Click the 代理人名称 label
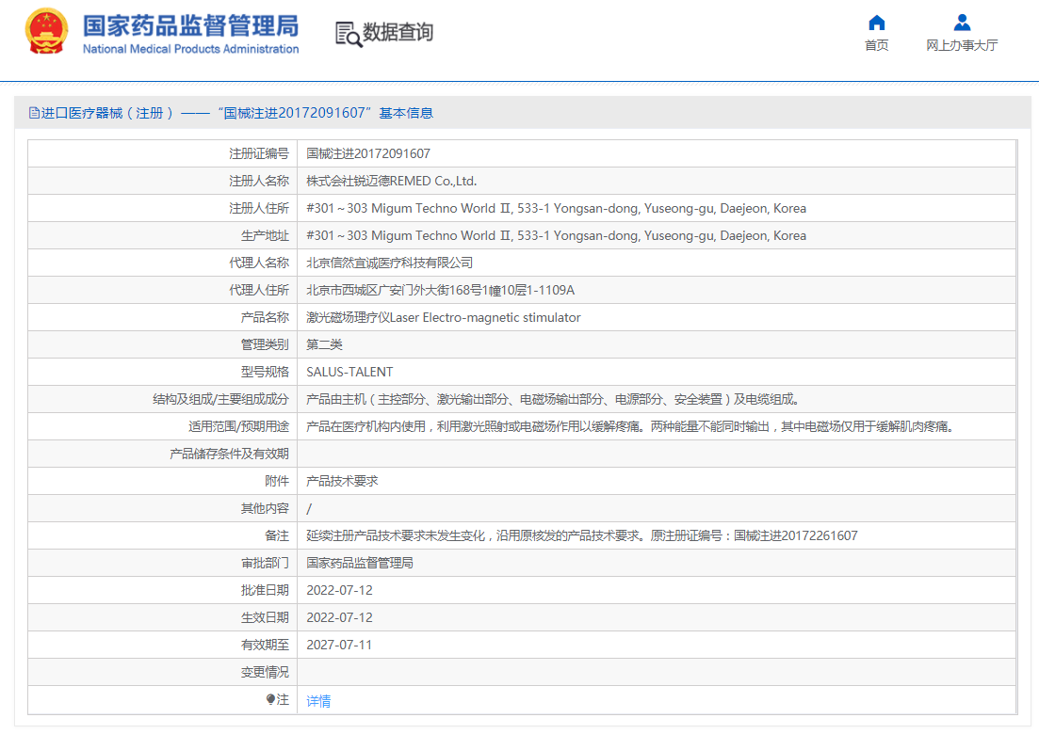 259,263
